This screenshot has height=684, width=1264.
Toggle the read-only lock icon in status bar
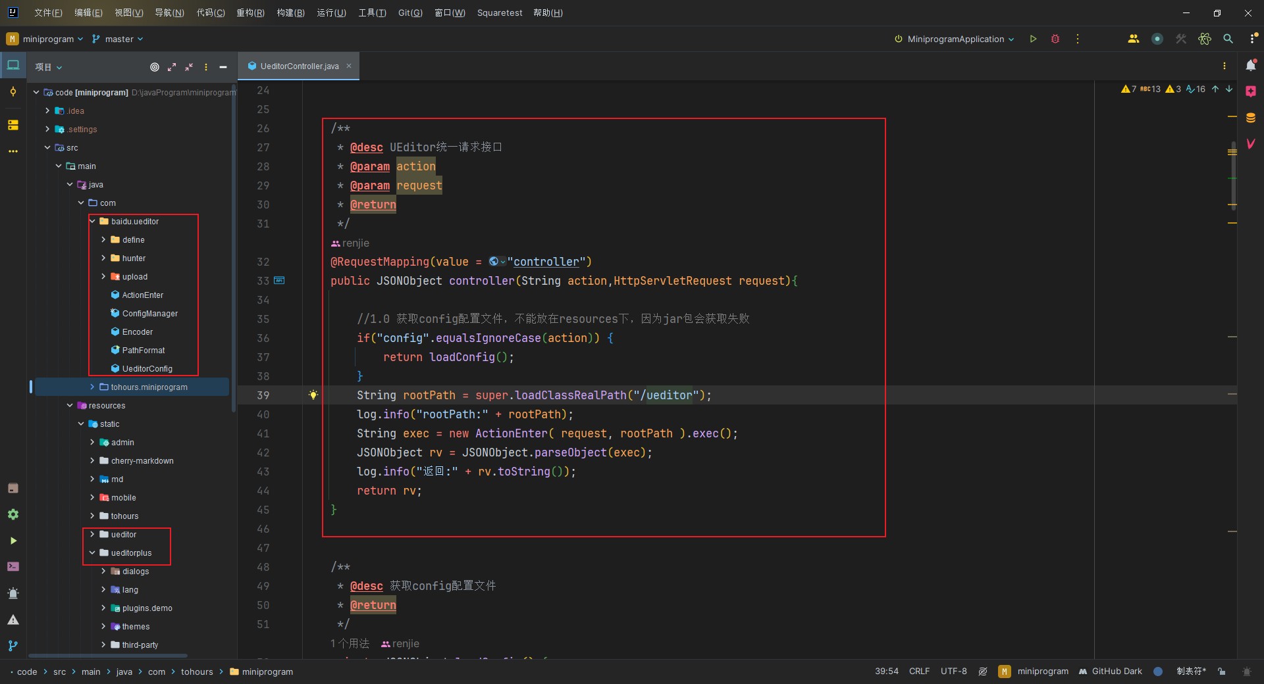1222,672
